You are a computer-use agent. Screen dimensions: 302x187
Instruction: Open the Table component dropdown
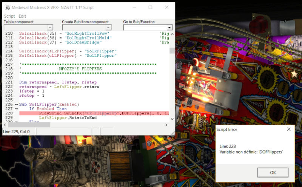point(28,27)
